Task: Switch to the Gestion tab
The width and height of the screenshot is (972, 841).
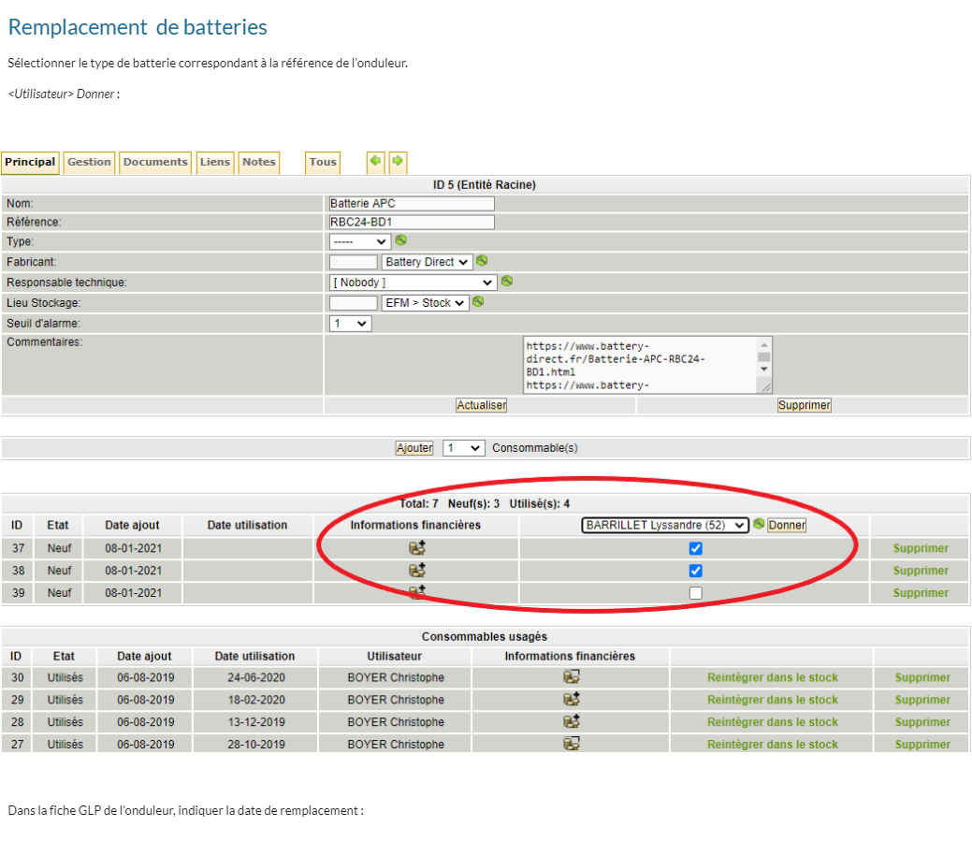Action: (90, 162)
